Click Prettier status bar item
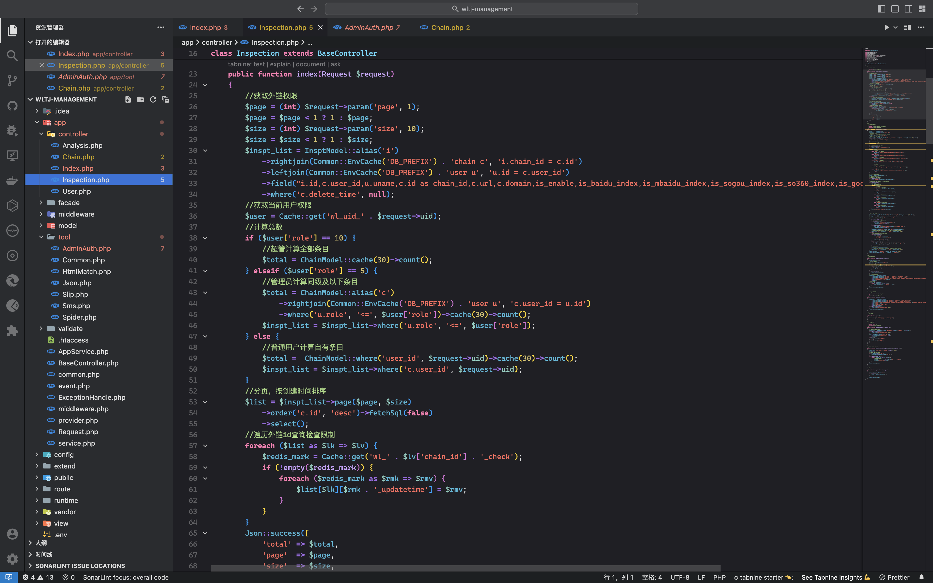This screenshot has width=933, height=583. [894, 577]
